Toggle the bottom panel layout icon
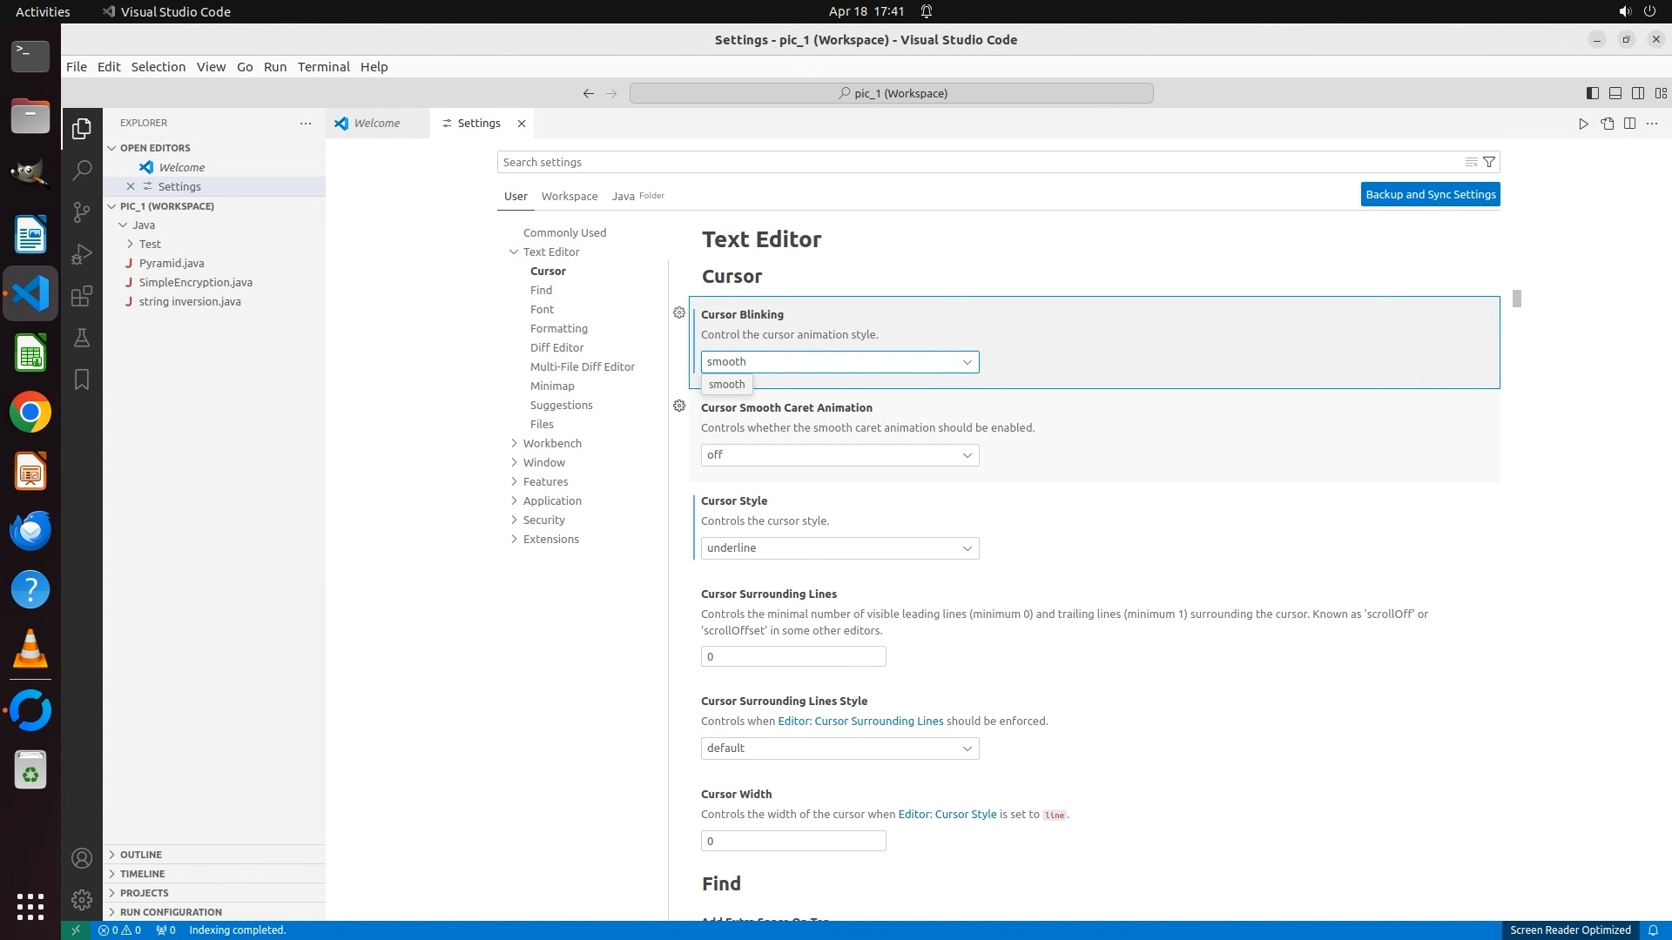The width and height of the screenshot is (1672, 940). (1615, 93)
